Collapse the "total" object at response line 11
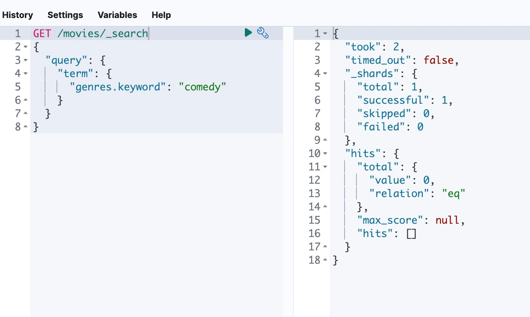Screen dimensions: 530x317 pyautogui.click(x=325, y=167)
